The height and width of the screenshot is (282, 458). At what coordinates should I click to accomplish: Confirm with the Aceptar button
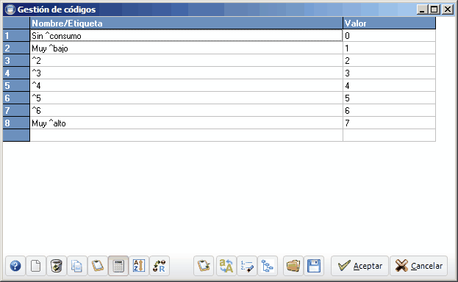[360, 266]
